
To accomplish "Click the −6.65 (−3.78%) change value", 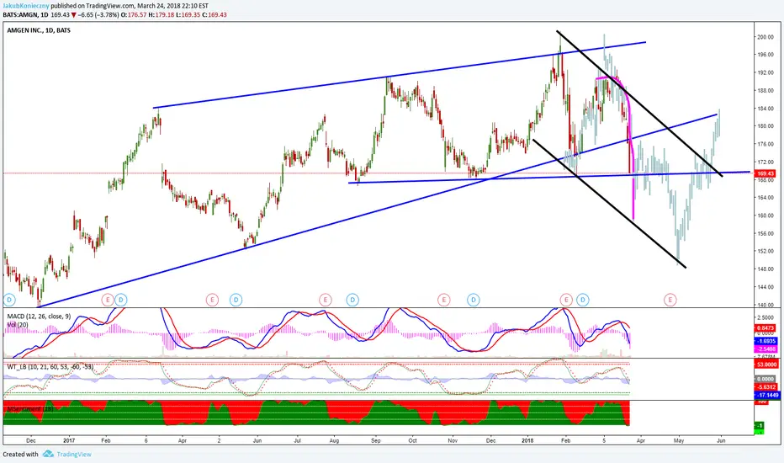I will click(x=98, y=15).
